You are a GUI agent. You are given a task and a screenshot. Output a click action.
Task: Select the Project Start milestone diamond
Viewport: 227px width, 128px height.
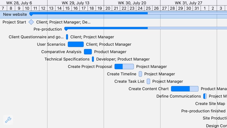point(31,22)
